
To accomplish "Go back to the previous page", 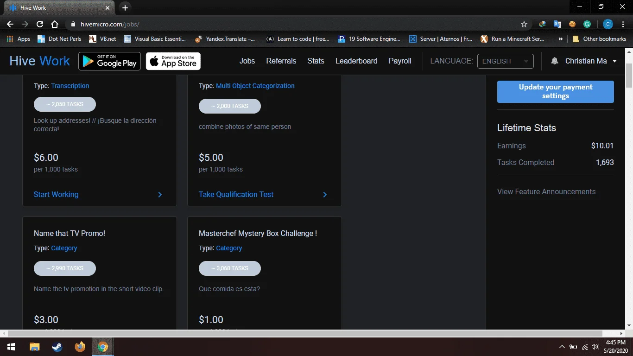I will [x=10, y=24].
